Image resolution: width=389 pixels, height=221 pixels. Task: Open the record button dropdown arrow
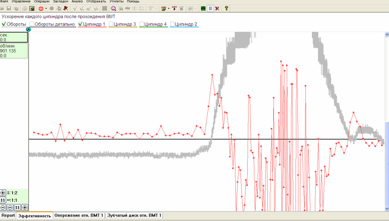click(46, 8)
